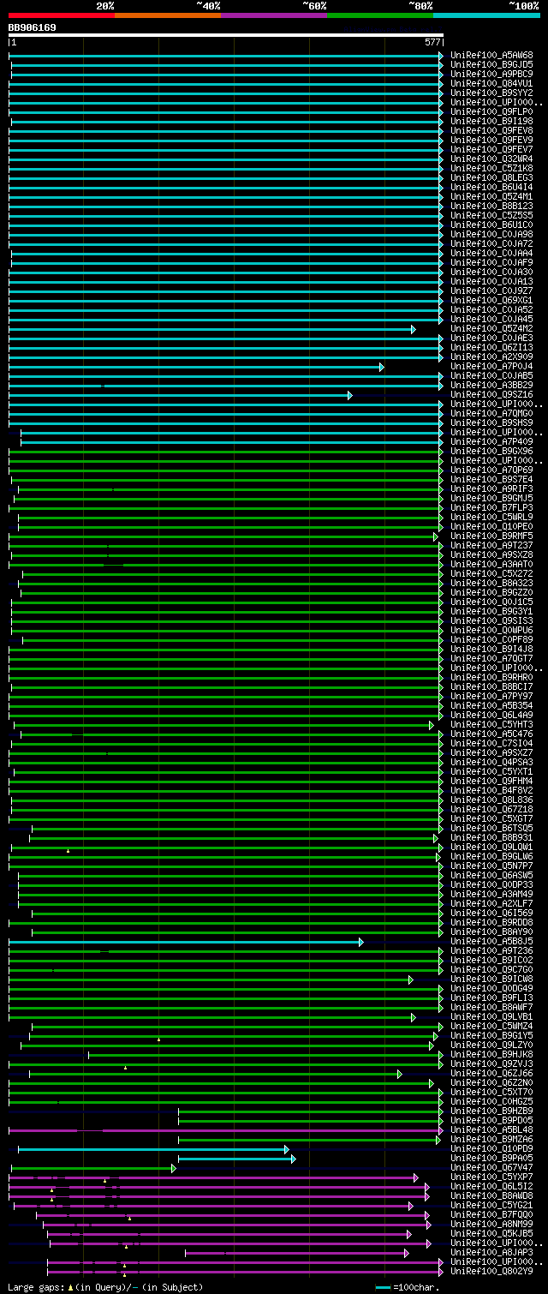The image size is (548, 1294).
Task: Open hit UniRef100_B9SYY2
Action: [491, 93]
